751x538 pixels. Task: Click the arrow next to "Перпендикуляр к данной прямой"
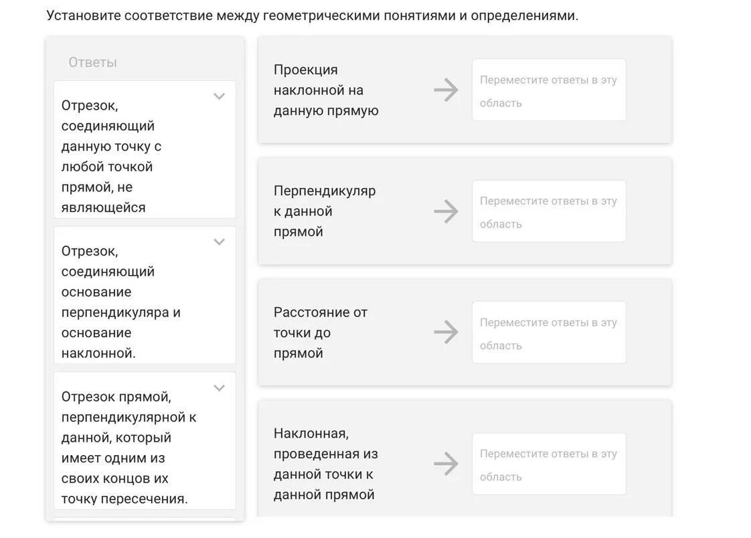coord(446,211)
